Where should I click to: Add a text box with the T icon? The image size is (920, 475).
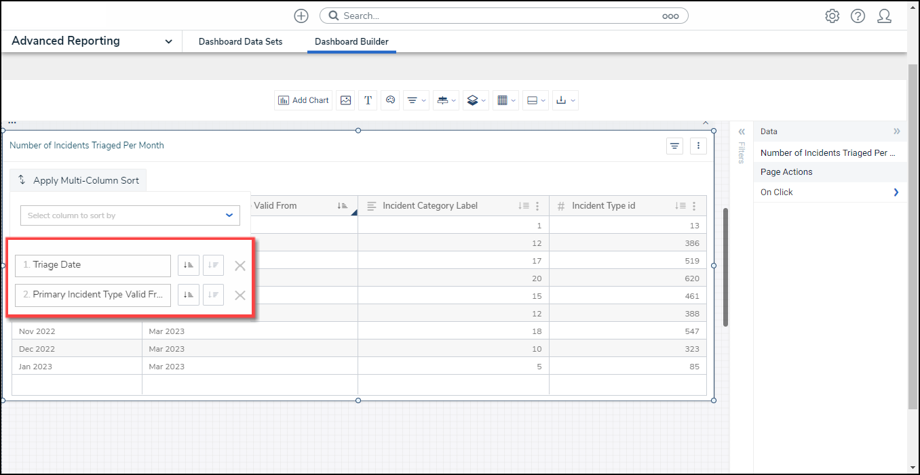pyautogui.click(x=368, y=100)
